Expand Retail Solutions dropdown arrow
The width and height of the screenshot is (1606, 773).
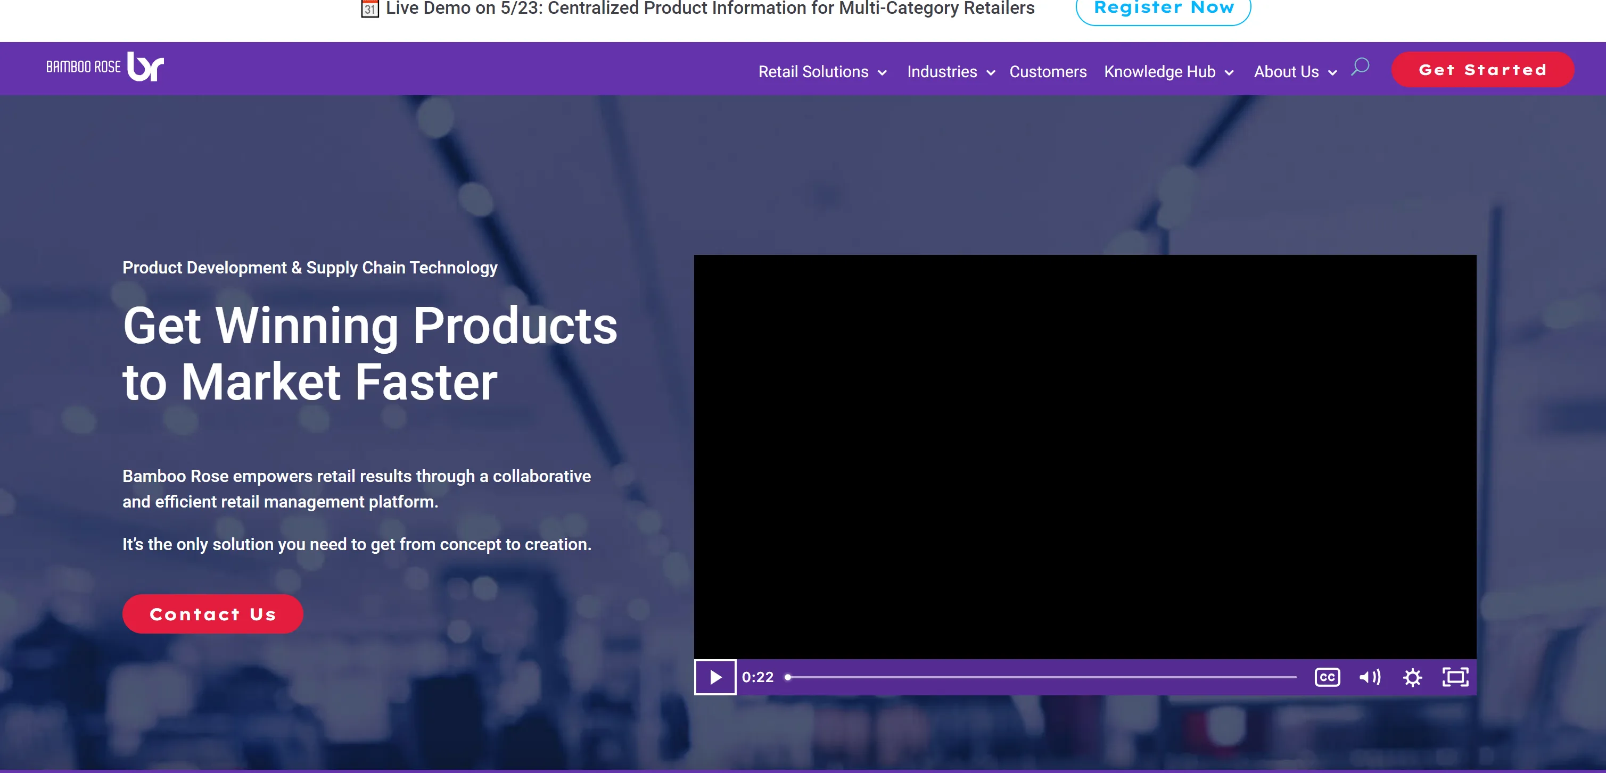[882, 73]
